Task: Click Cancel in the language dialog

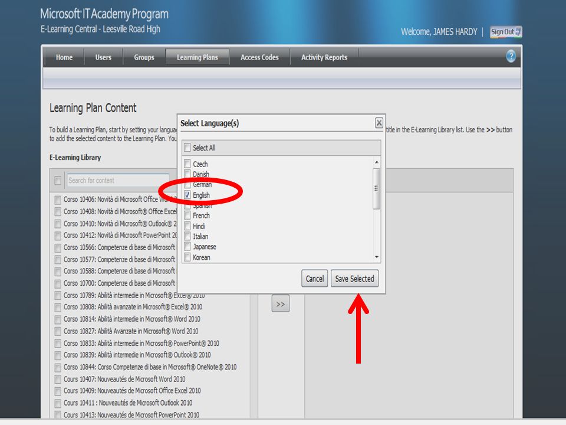Action: [314, 279]
